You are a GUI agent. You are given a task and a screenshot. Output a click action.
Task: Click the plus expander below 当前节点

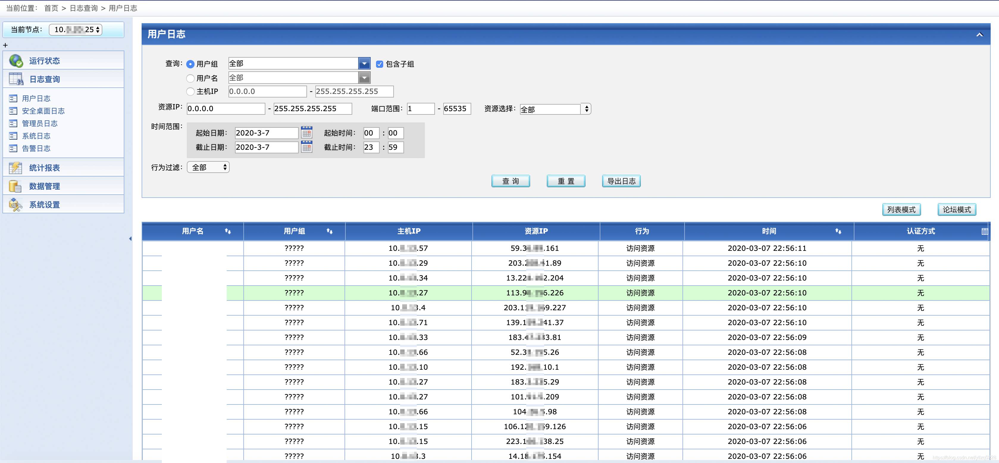click(x=5, y=45)
